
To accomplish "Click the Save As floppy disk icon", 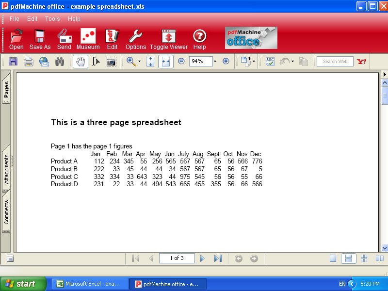I will [x=40, y=37].
